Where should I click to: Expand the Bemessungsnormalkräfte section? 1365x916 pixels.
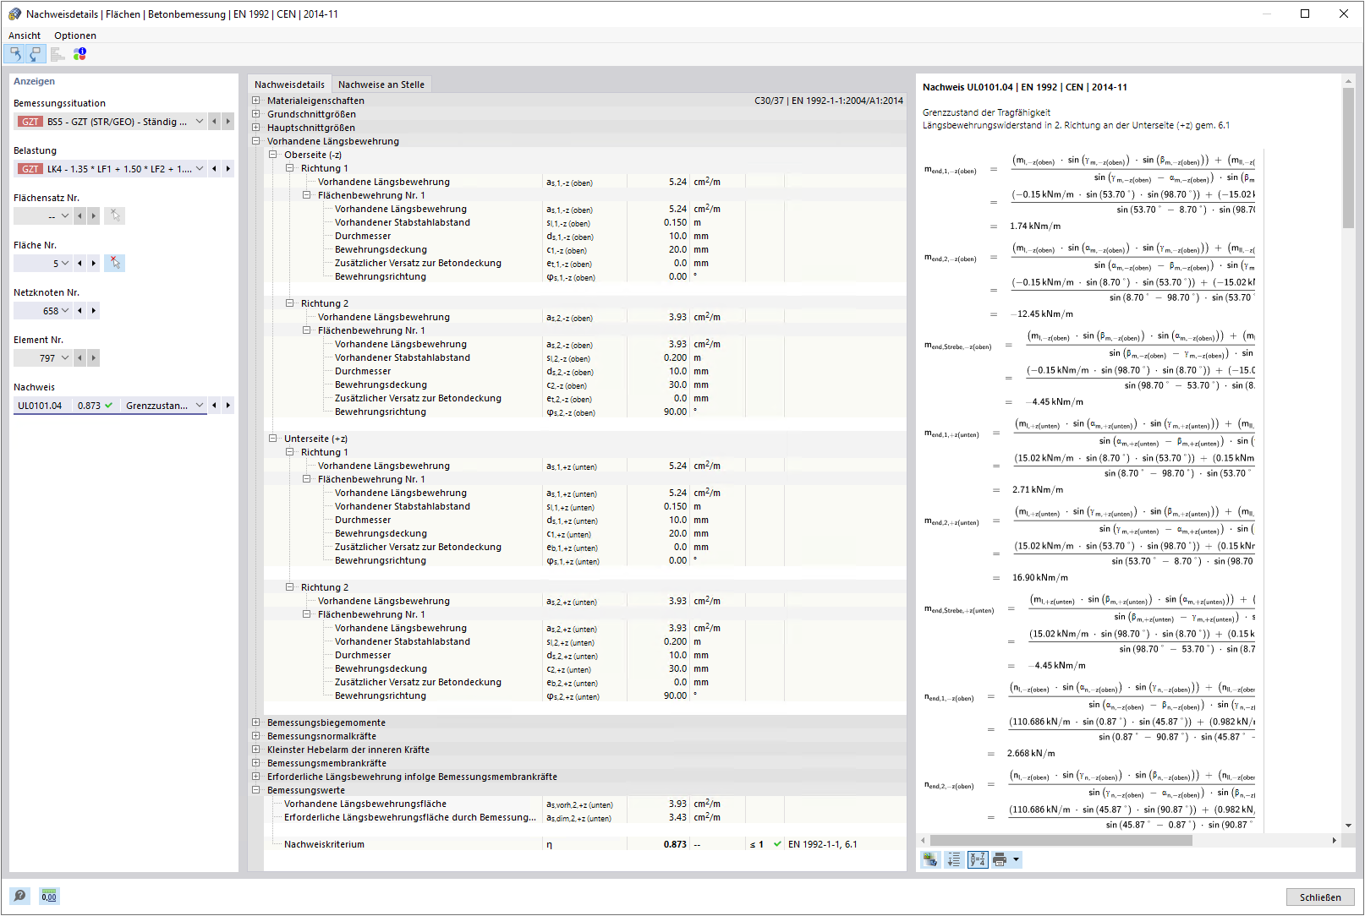pyautogui.click(x=255, y=736)
